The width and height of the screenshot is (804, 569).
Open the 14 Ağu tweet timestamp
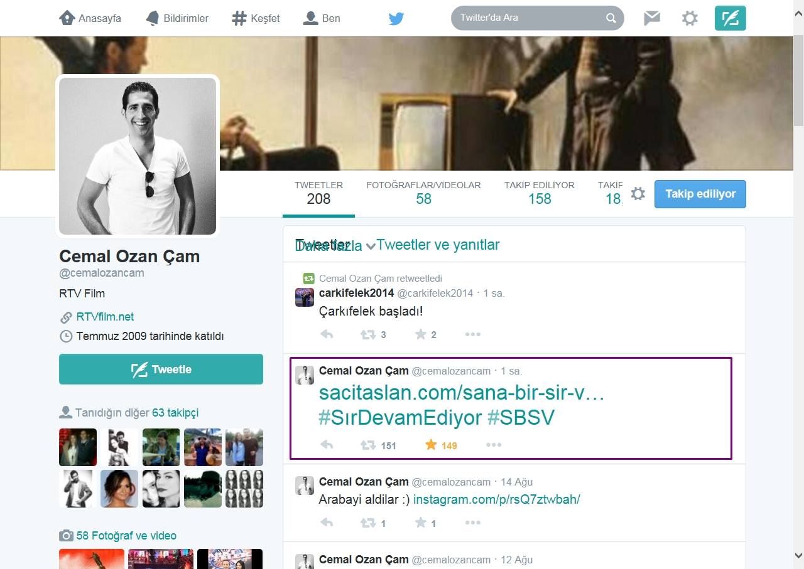point(516,482)
